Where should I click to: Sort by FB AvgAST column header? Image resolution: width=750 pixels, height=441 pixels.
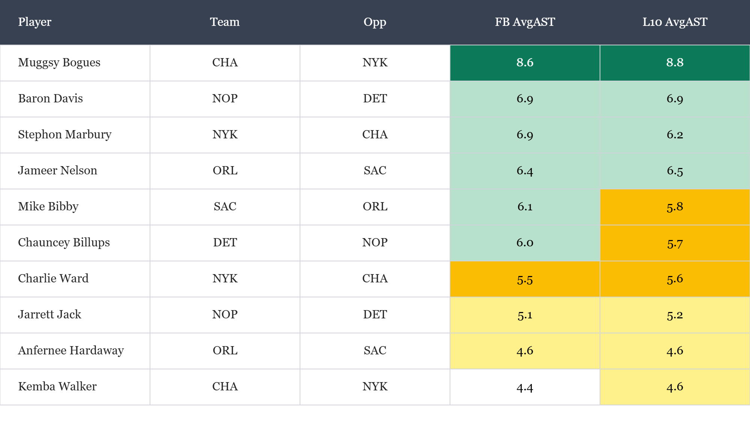tap(525, 22)
